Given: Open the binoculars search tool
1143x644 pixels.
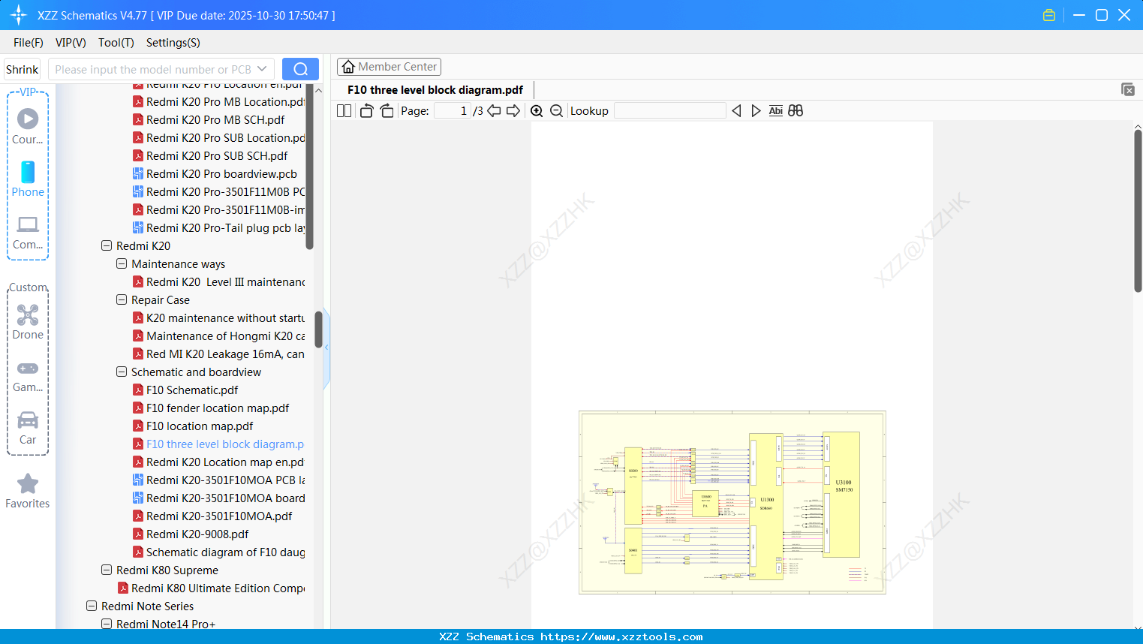Looking at the screenshot, I should [795, 110].
